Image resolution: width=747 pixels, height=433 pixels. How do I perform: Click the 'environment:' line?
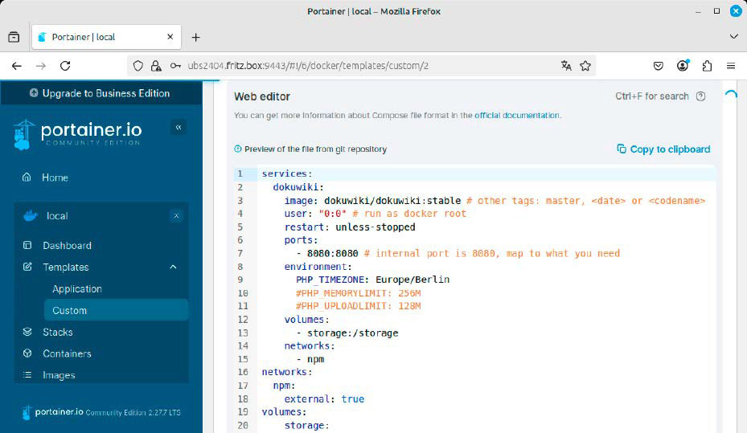pos(318,267)
